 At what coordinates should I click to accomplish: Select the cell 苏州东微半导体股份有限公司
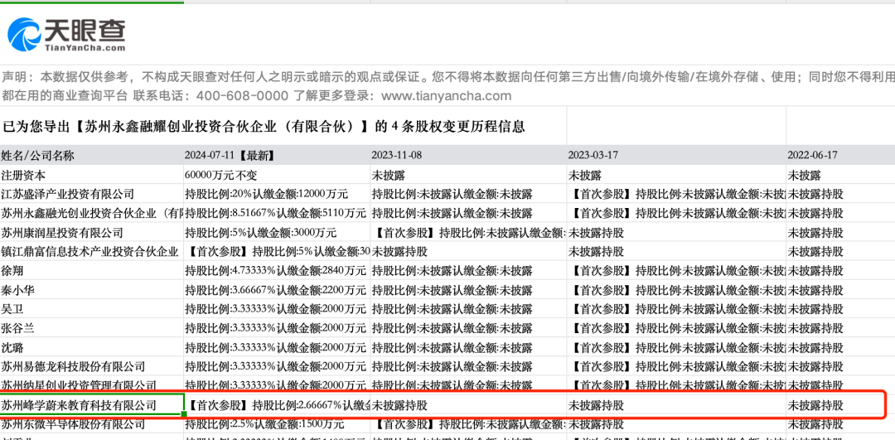click(x=92, y=424)
